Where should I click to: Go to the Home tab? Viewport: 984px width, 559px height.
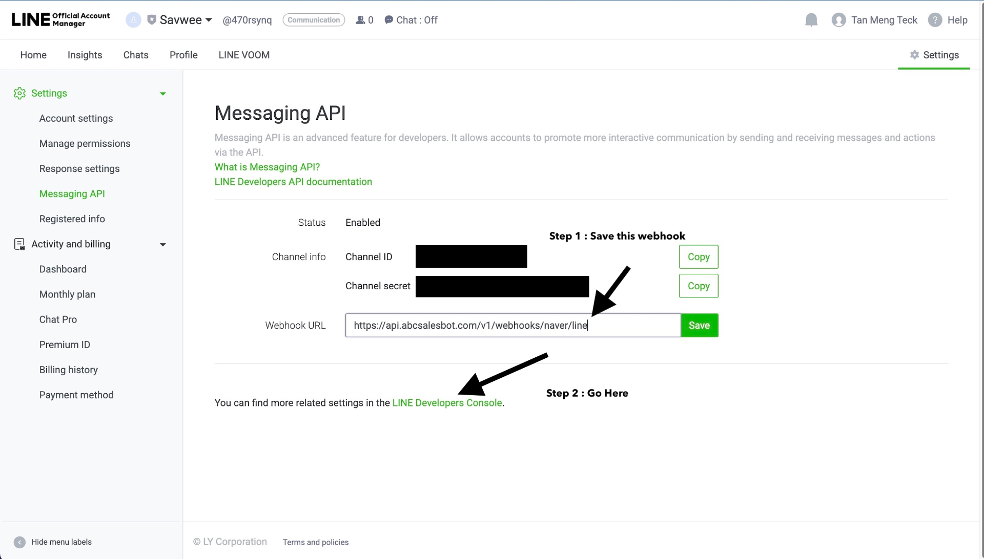(x=33, y=55)
